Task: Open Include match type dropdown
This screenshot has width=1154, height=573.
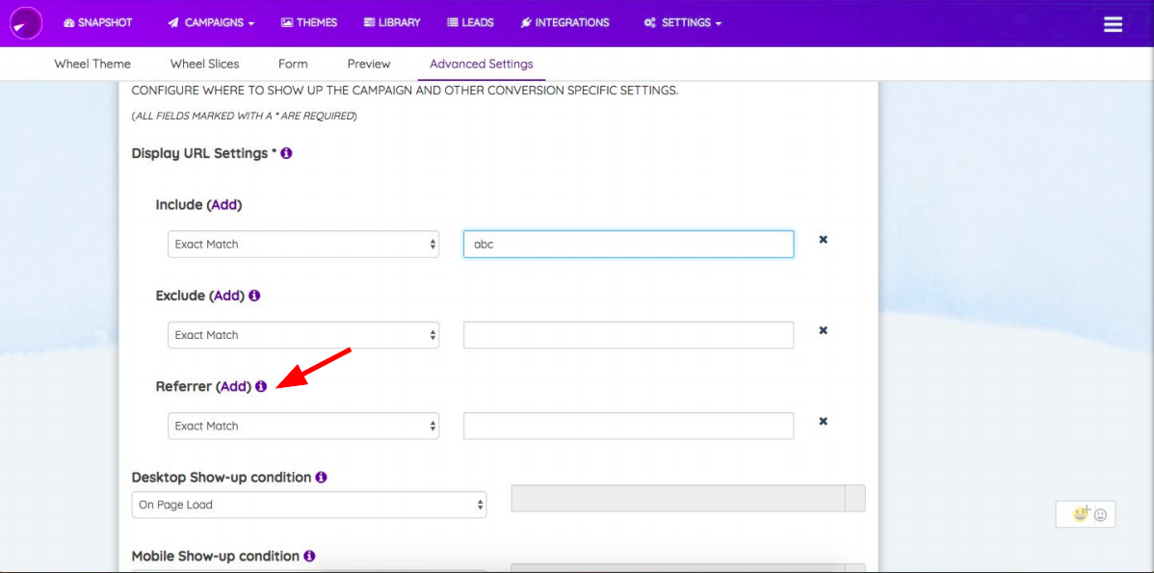Action: click(x=303, y=245)
